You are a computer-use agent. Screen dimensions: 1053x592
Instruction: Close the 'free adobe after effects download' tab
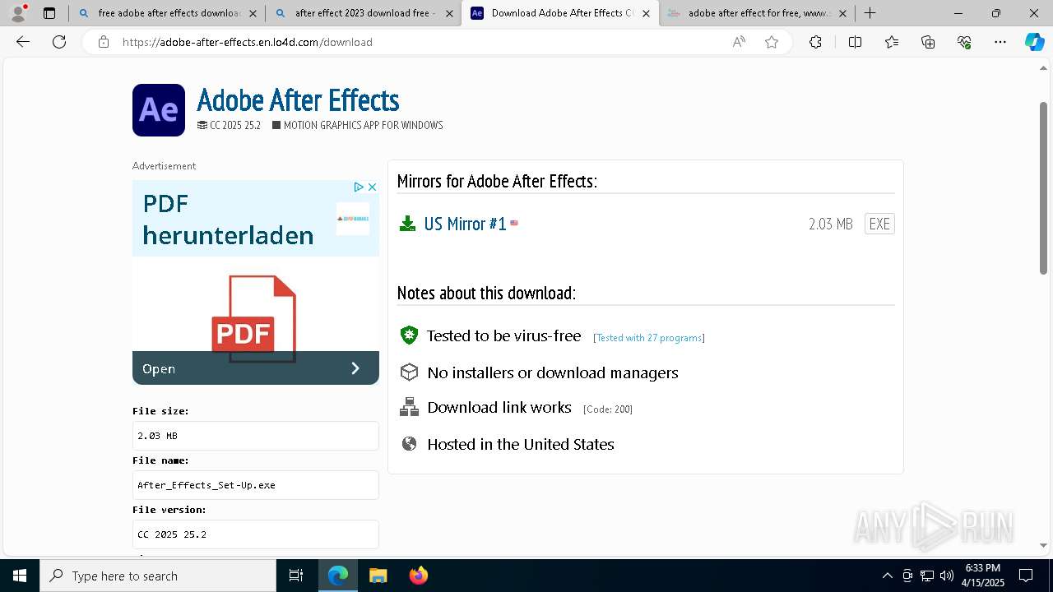click(253, 13)
